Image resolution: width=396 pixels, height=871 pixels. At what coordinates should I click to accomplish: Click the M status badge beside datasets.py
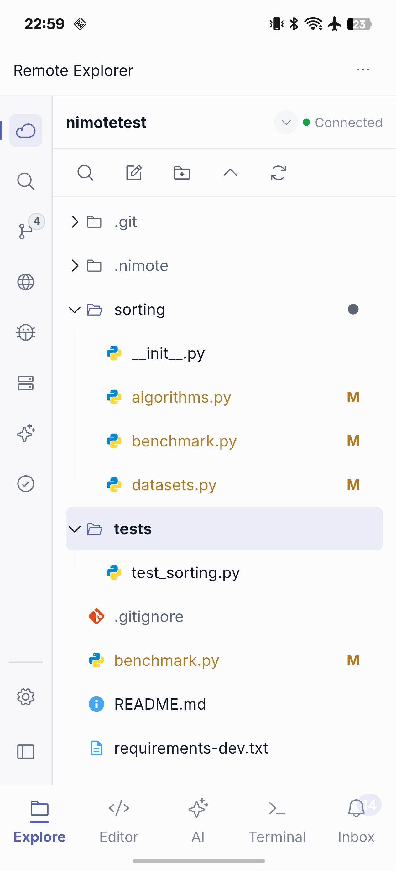click(353, 485)
